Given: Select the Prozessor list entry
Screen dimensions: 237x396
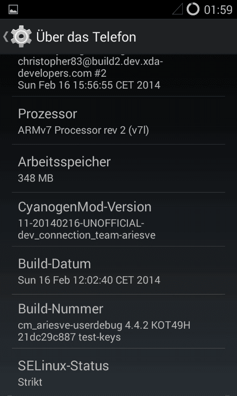Looking at the screenshot, I should point(118,120).
